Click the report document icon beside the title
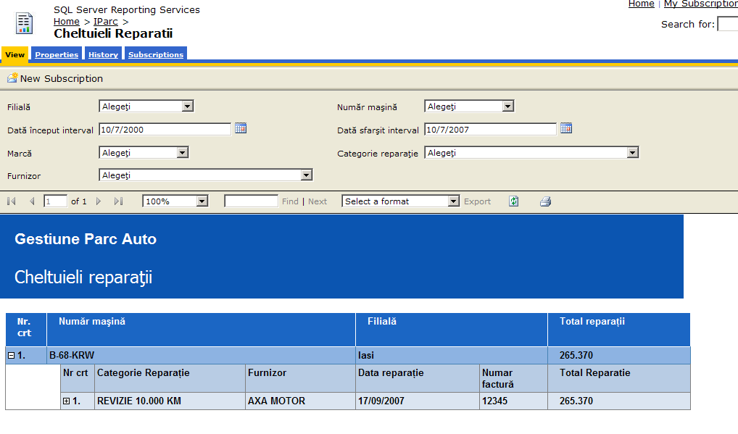 [24, 23]
